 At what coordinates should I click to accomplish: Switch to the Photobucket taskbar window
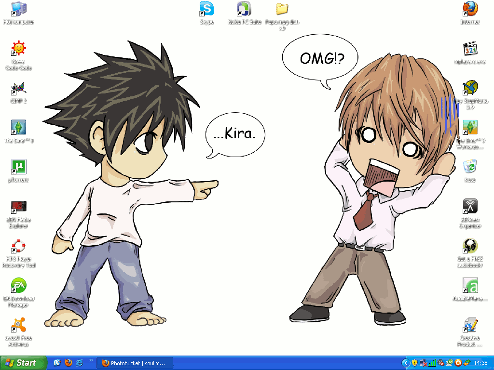click(135, 363)
